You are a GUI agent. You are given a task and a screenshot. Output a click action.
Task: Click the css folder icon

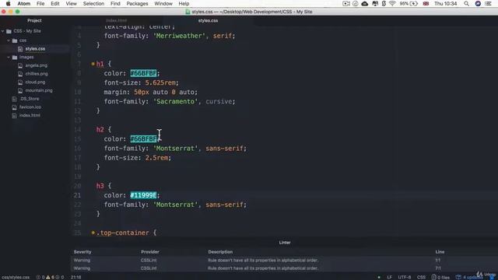[x=15, y=40]
